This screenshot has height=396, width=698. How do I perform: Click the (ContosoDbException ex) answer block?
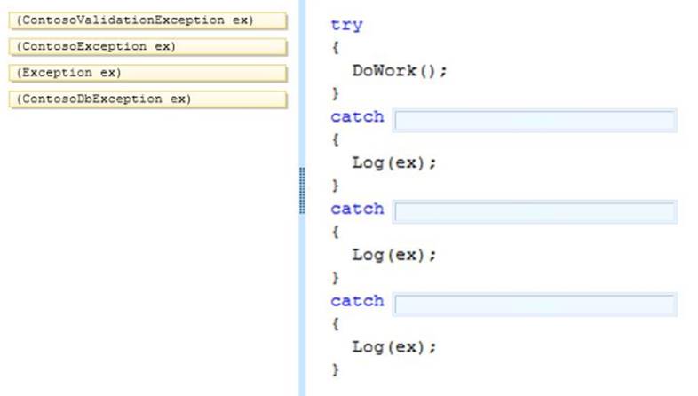148,99
